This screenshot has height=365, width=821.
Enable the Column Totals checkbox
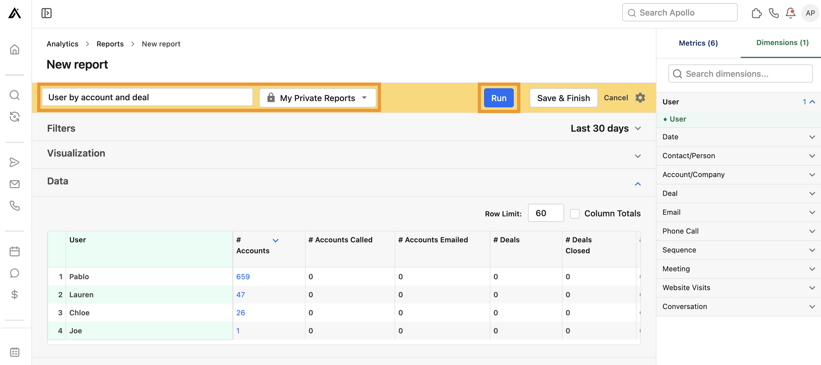pyautogui.click(x=575, y=213)
